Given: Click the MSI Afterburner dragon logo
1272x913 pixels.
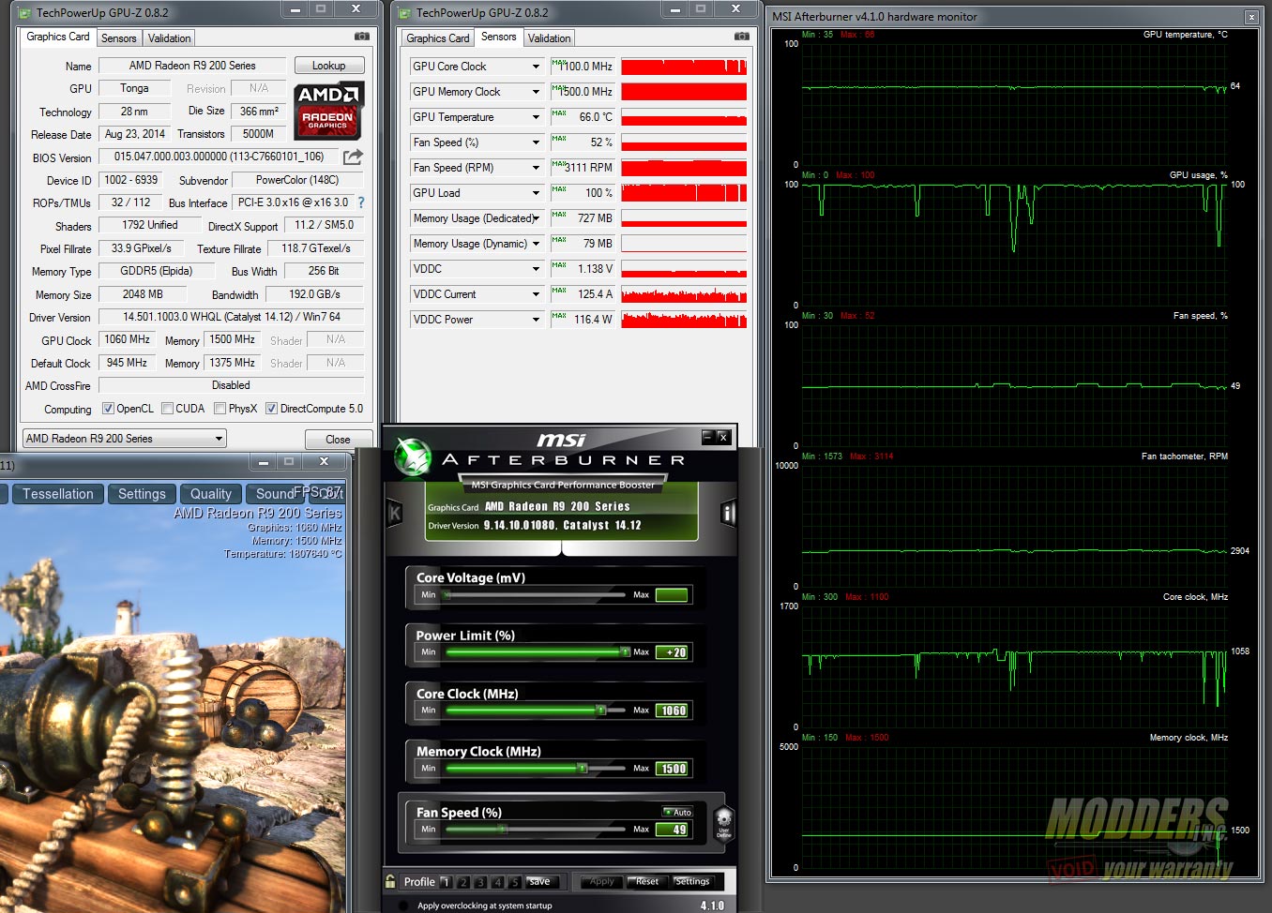Looking at the screenshot, I should [x=412, y=456].
